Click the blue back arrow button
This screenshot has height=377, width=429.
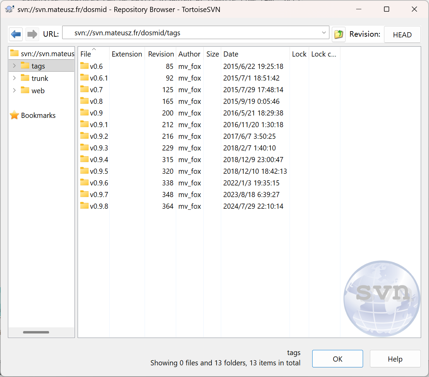tap(16, 34)
